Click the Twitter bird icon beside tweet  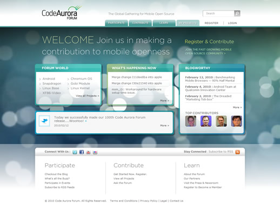tap(44, 120)
